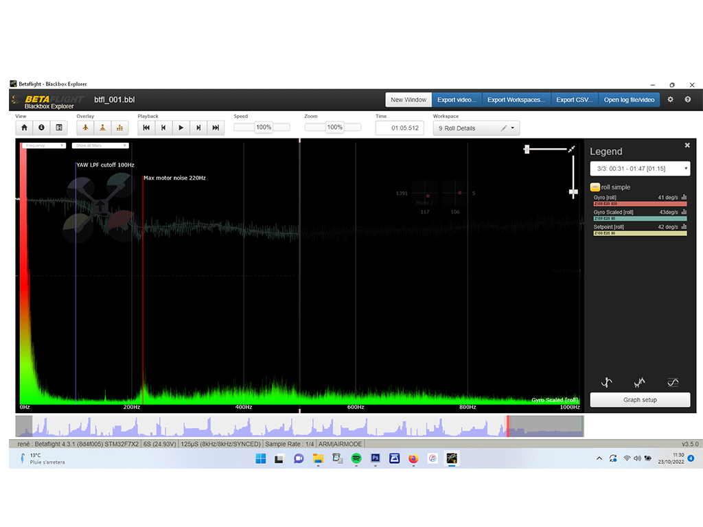Click the Export video tab

click(457, 99)
